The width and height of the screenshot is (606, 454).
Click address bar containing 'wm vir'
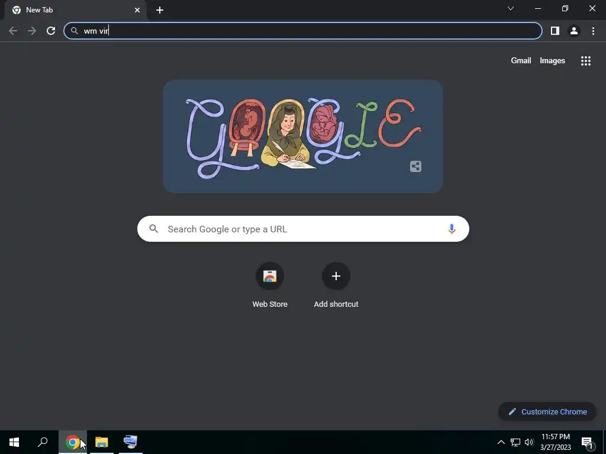pyautogui.click(x=302, y=31)
